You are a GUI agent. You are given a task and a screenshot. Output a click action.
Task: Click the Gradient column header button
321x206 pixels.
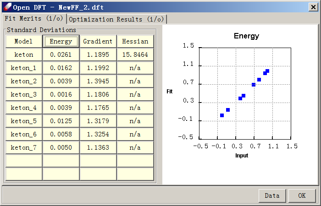click(98, 41)
